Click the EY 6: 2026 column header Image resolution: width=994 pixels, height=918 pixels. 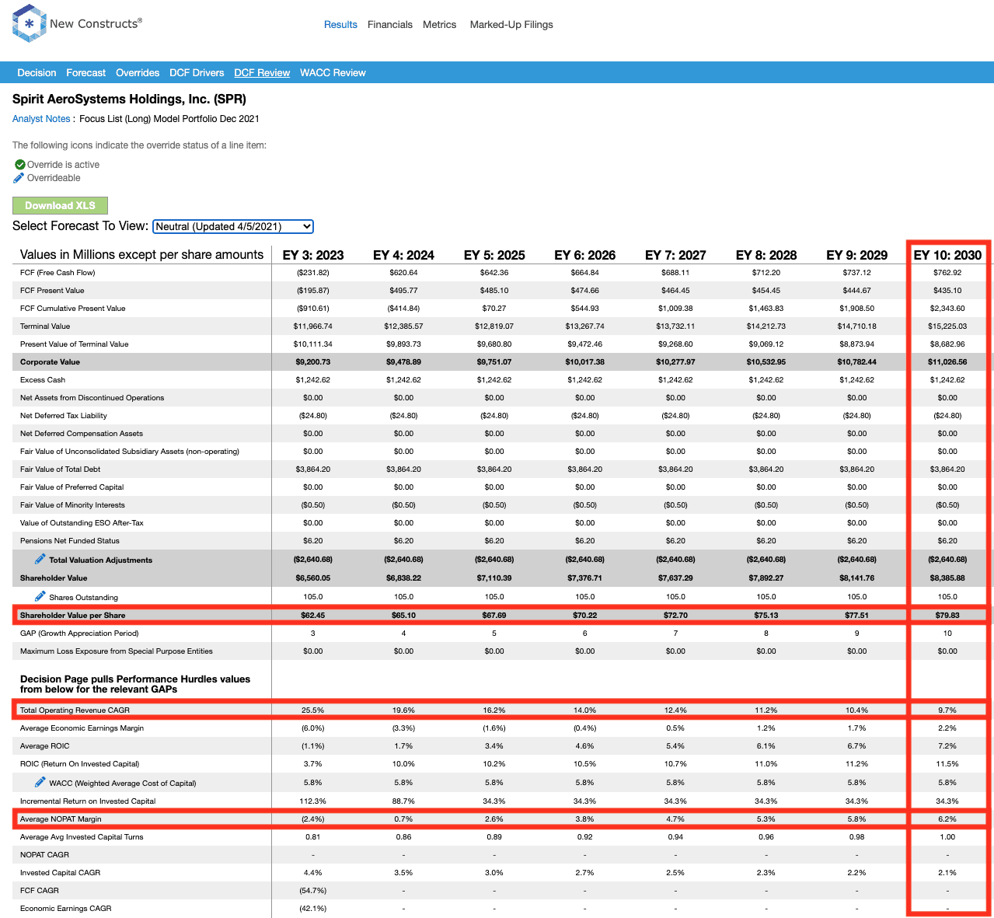click(585, 255)
